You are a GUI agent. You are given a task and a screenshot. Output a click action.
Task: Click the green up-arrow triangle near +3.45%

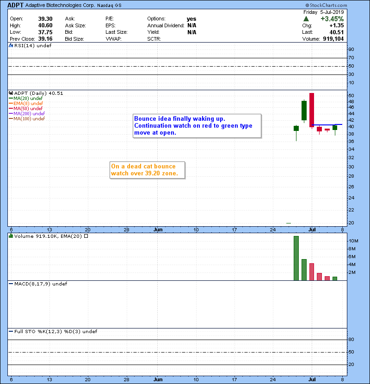(x=306, y=19)
